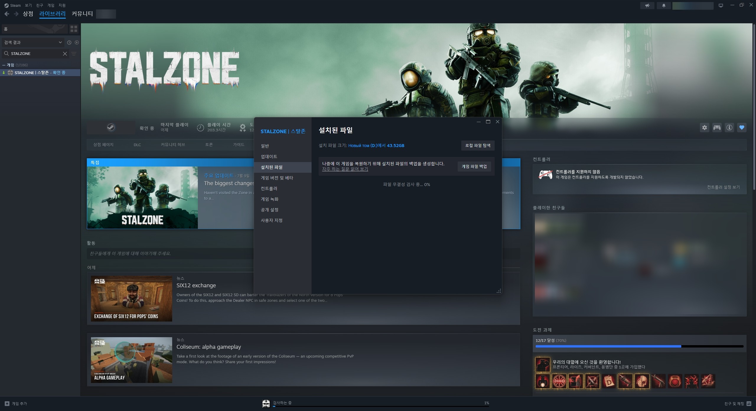Click the Steam logo menu
756x411 pixels.
pos(12,5)
